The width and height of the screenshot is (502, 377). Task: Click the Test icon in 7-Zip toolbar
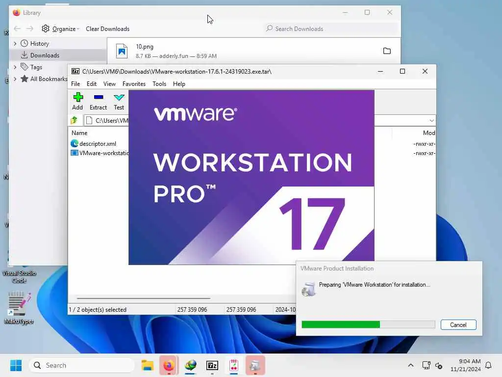coord(119,101)
